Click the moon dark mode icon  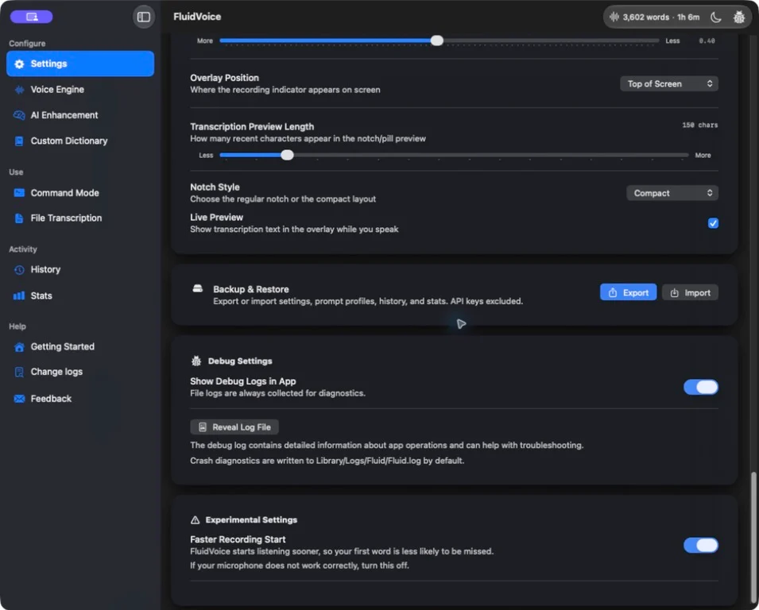point(716,17)
